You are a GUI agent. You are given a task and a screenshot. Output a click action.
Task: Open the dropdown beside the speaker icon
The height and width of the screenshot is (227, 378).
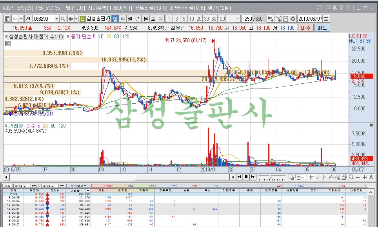(76, 19)
